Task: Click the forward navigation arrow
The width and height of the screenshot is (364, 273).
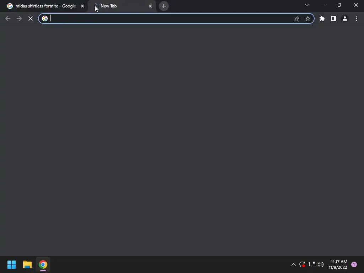Action: click(x=19, y=18)
